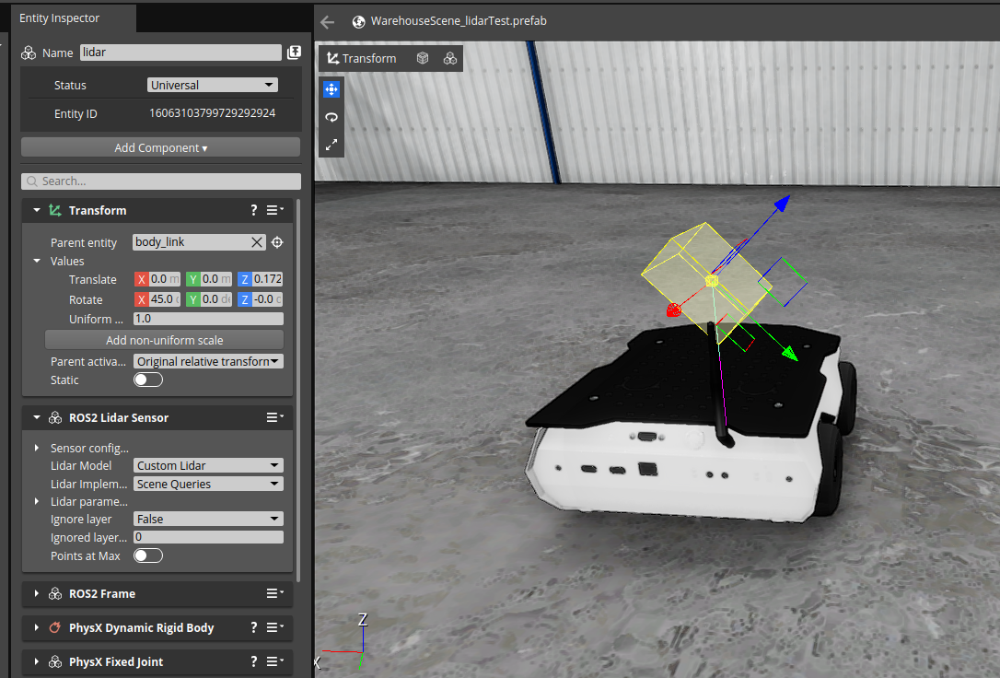Open Transform component help
Screen dimensions: 1000x678
click(254, 210)
